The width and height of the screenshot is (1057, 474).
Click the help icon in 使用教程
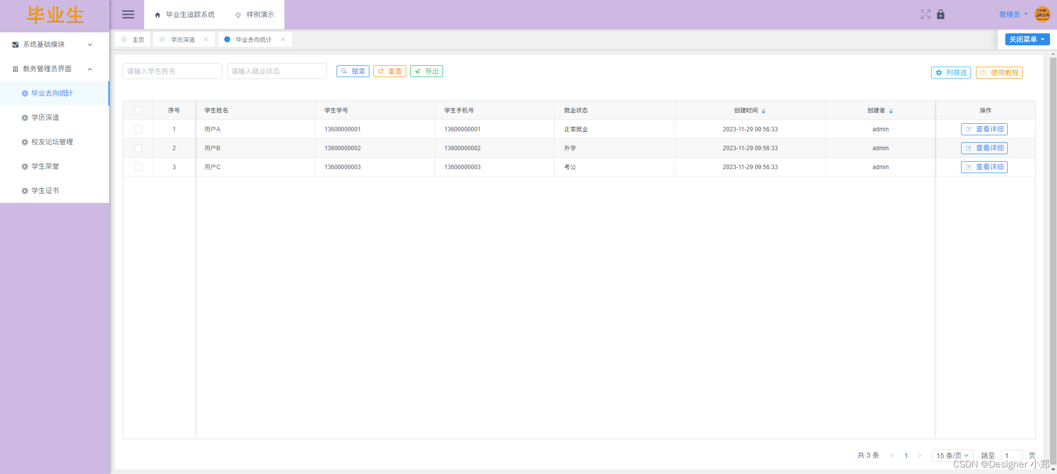pyautogui.click(x=983, y=73)
